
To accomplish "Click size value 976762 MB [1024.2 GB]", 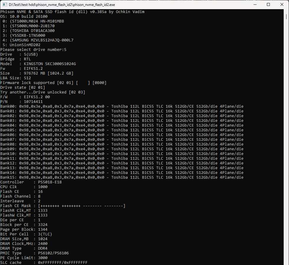I will coord(49,73).
